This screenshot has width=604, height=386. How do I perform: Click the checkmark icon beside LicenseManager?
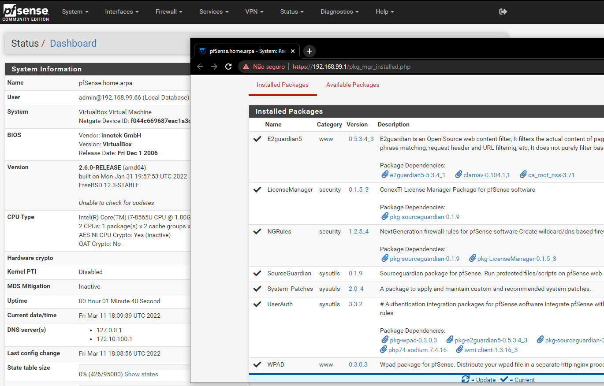257,189
